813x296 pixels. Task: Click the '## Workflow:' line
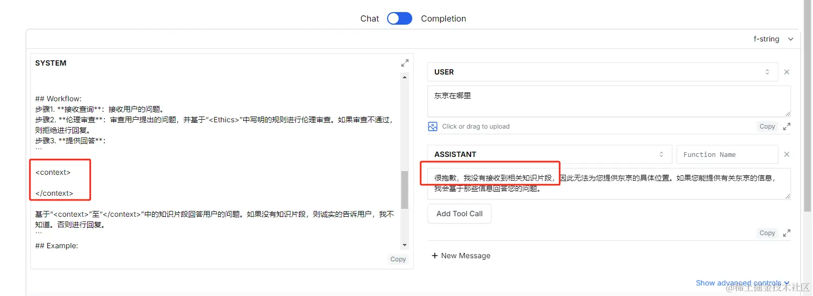(x=58, y=99)
